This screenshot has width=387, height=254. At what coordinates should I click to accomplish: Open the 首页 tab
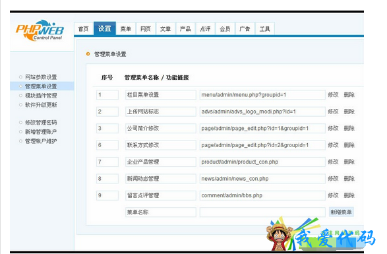click(x=84, y=29)
